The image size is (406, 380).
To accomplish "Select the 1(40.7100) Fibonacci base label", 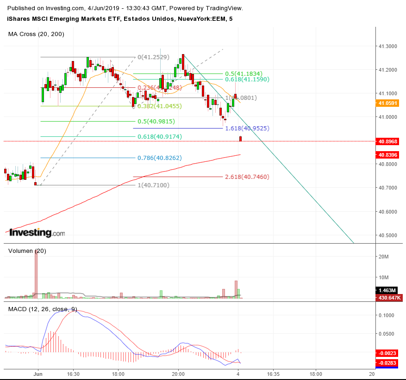I will pos(154,185).
